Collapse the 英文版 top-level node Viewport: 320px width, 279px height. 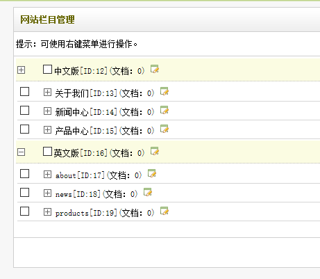21,152
